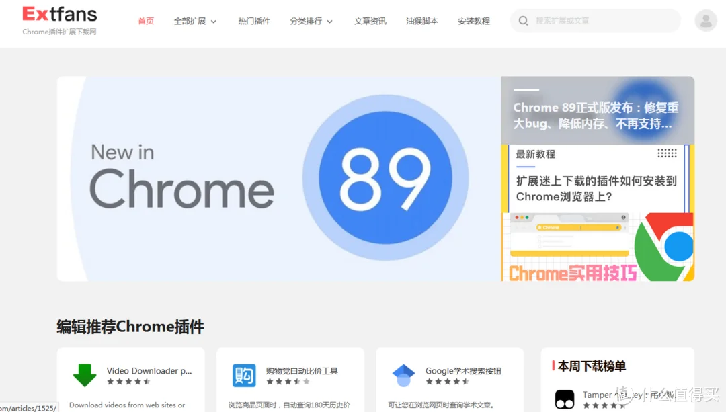The image size is (726, 412).
Task: Focus the 搜索扩展或文章 search field
Action: 596,21
